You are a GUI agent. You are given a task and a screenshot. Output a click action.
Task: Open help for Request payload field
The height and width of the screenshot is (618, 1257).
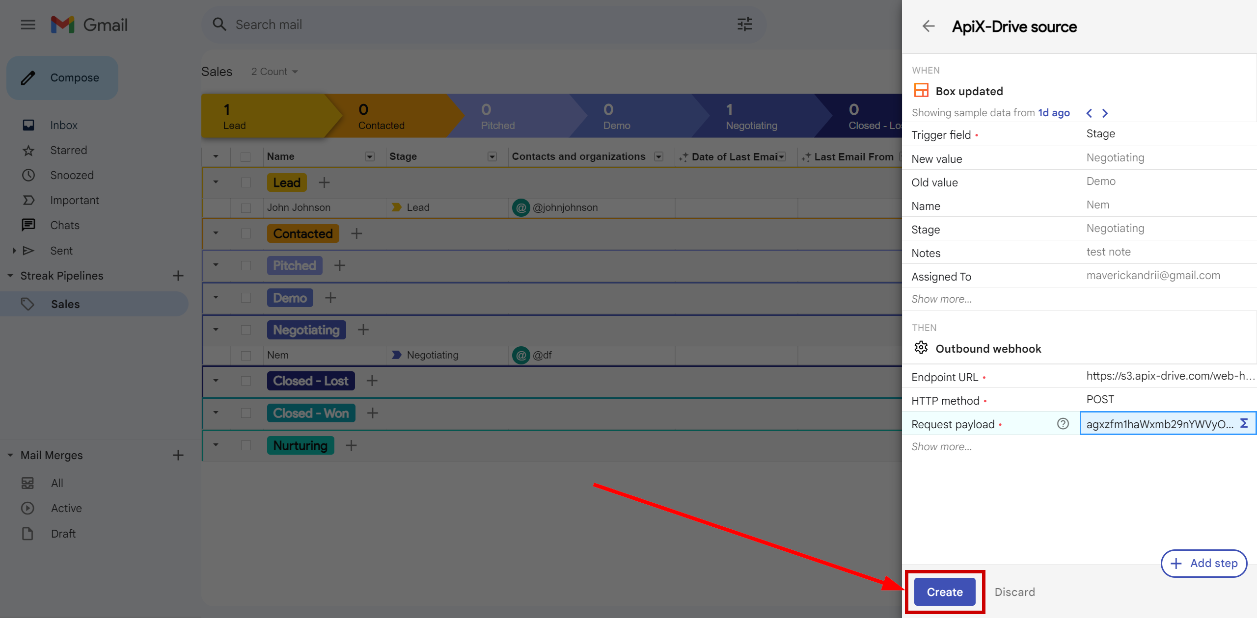click(1063, 424)
